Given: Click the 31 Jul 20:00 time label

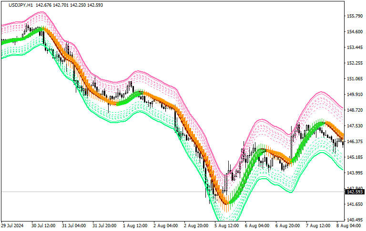Looking at the screenshot, I should click(104, 226).
